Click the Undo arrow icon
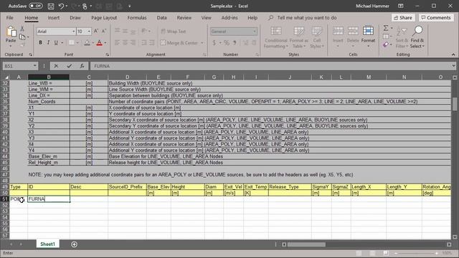 (x=61, y=6)
